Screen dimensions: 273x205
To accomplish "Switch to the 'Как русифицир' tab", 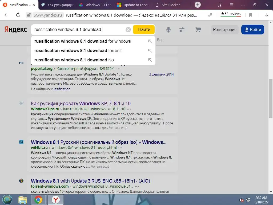I will 57,5.
